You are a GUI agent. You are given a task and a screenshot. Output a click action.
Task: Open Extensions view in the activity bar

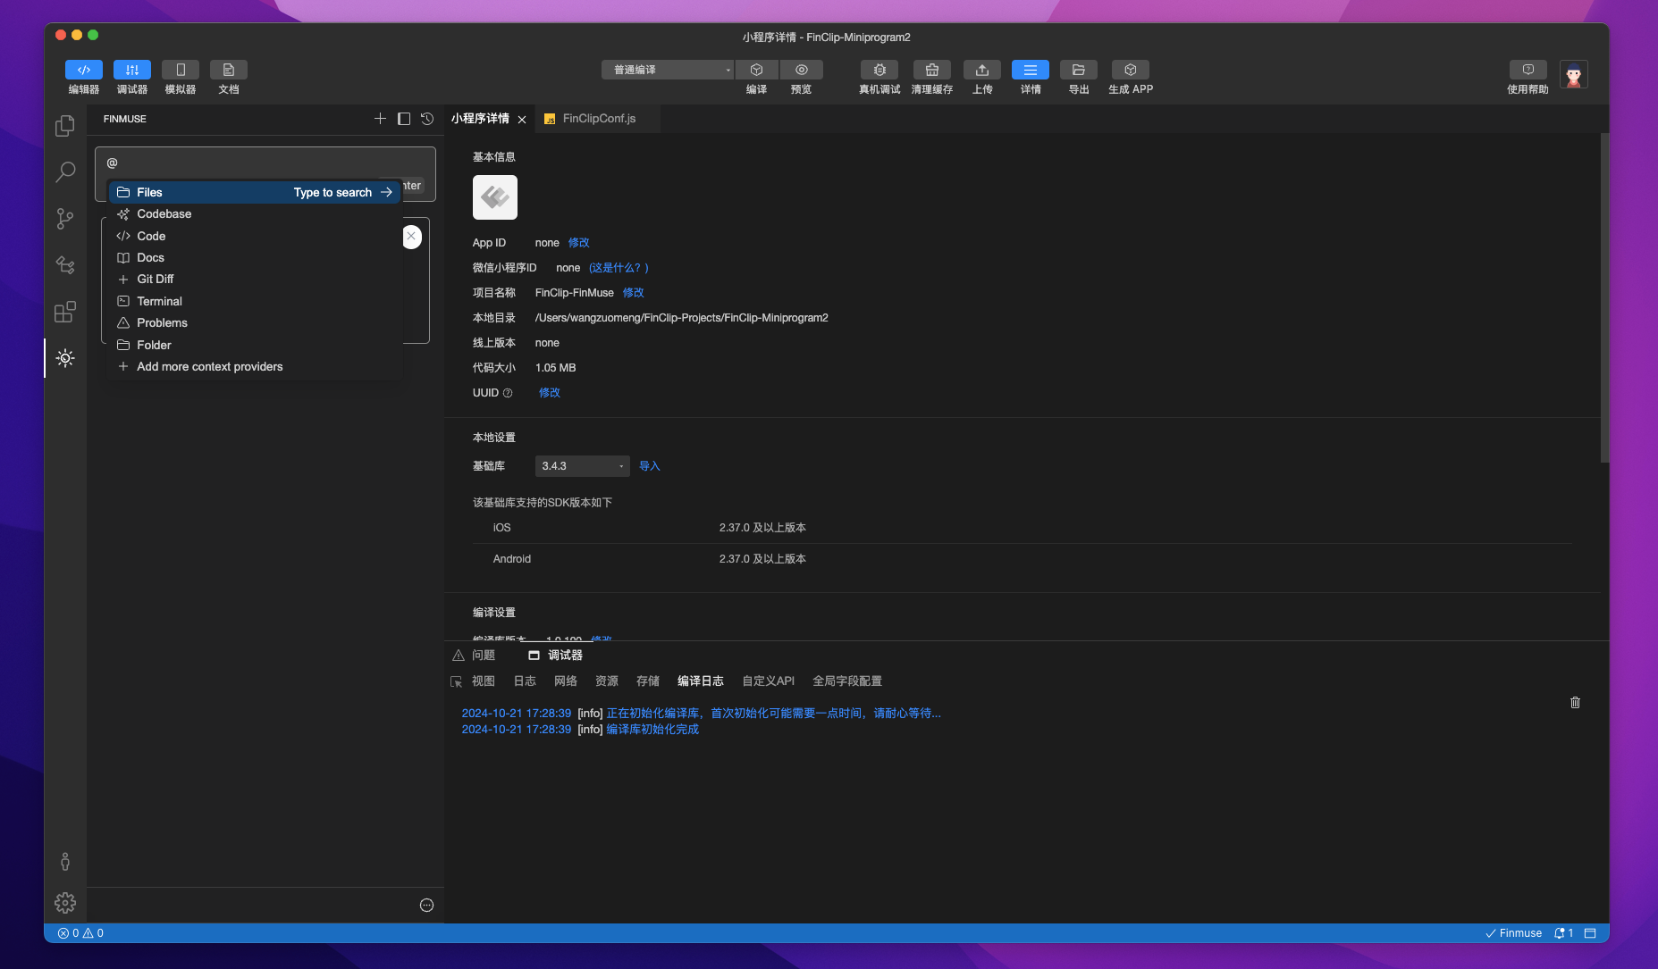(x=65, y=312)
